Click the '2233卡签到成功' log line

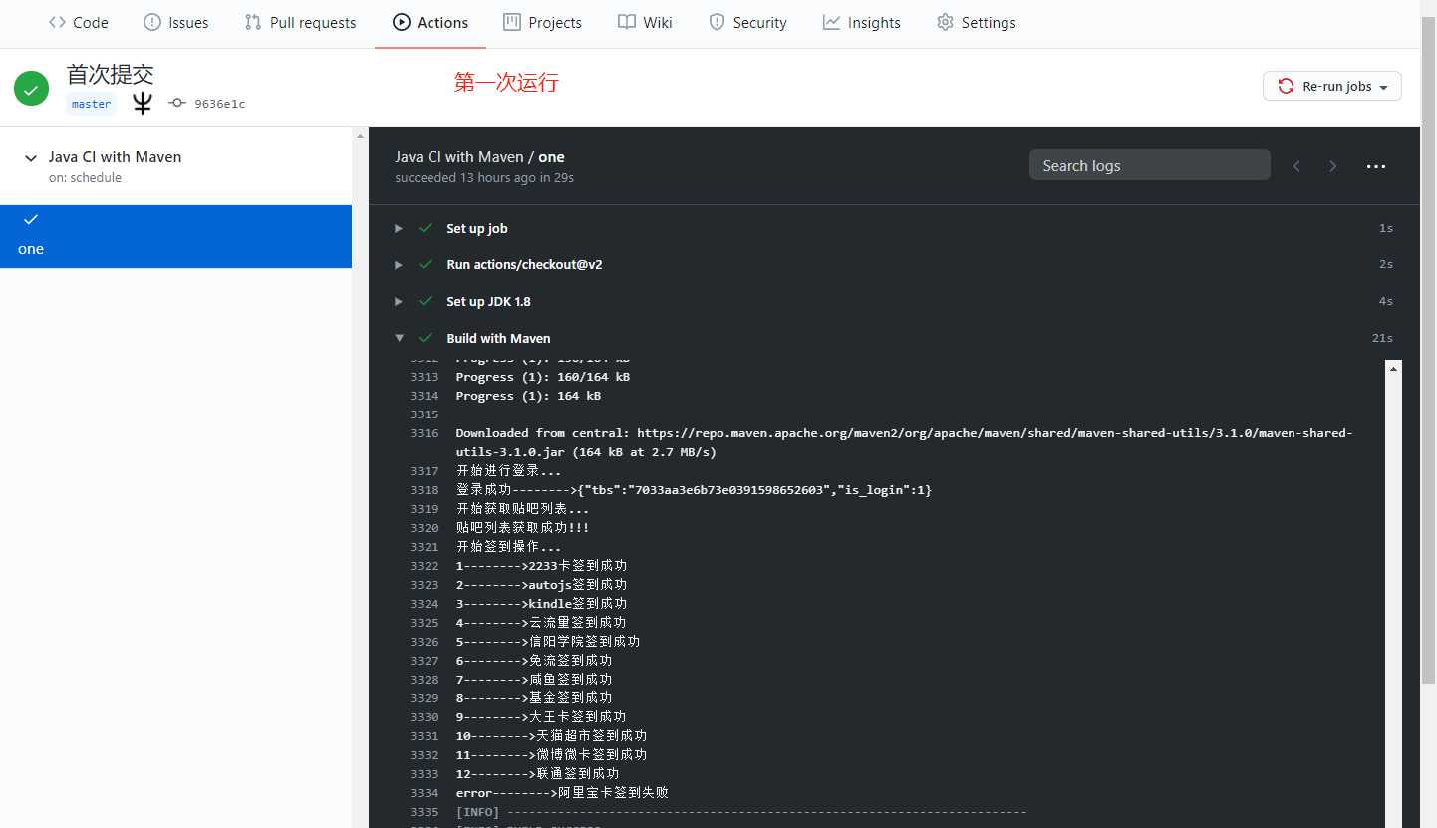[x=541, y=566]
